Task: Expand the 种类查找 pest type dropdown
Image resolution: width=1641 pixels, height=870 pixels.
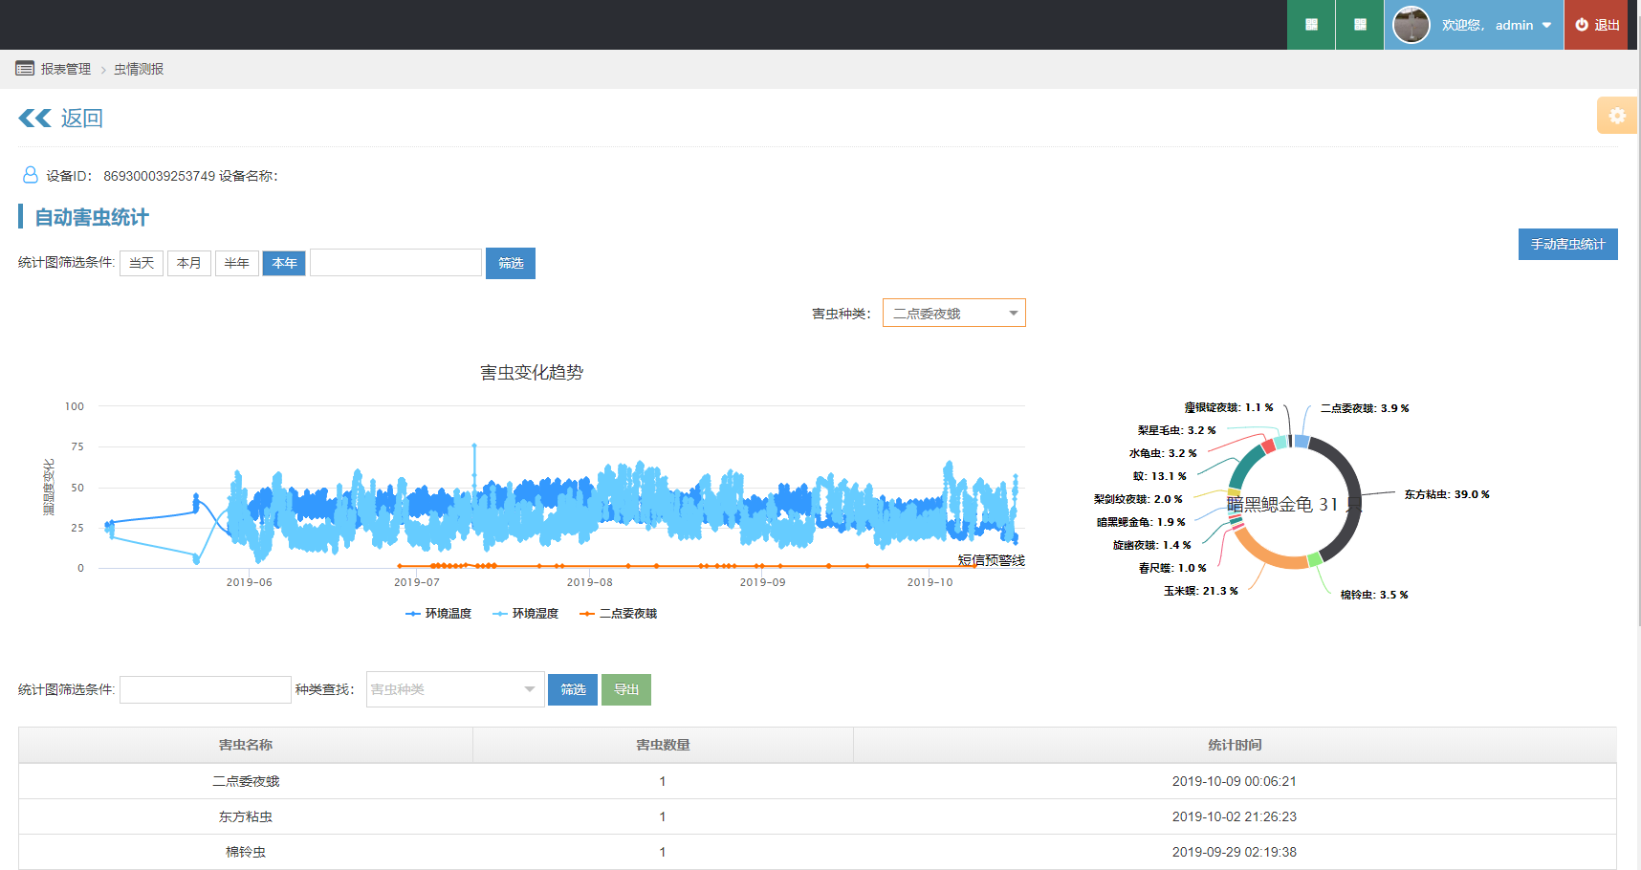Action: (x=455, y=689)
